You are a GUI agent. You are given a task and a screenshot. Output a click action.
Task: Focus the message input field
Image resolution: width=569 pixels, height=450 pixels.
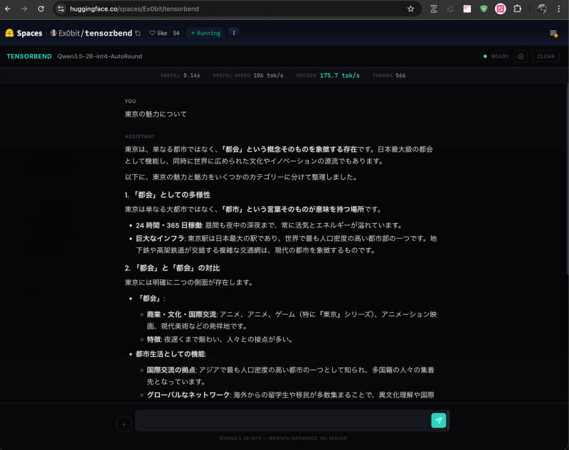tap(277, 420)
